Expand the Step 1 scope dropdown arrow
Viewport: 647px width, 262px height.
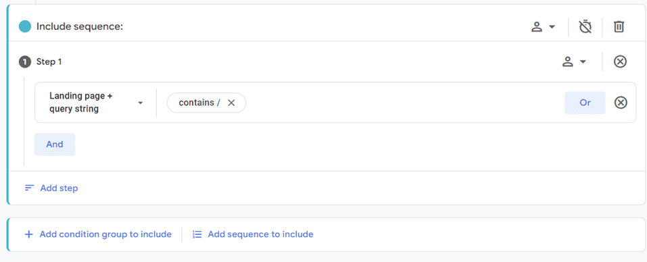583,62
